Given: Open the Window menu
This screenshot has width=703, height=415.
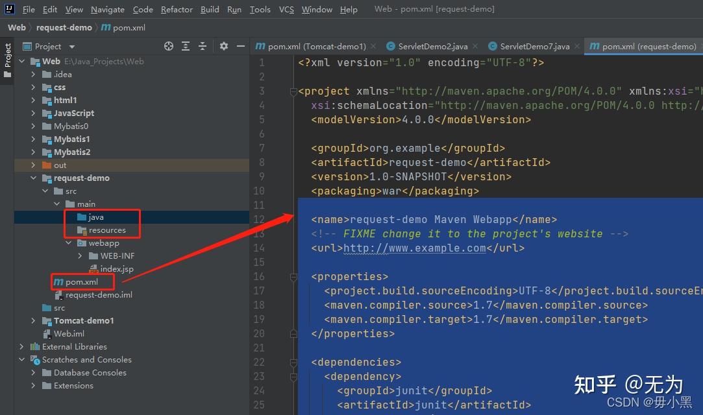Looking at the screenshot, I should point(317,9).
